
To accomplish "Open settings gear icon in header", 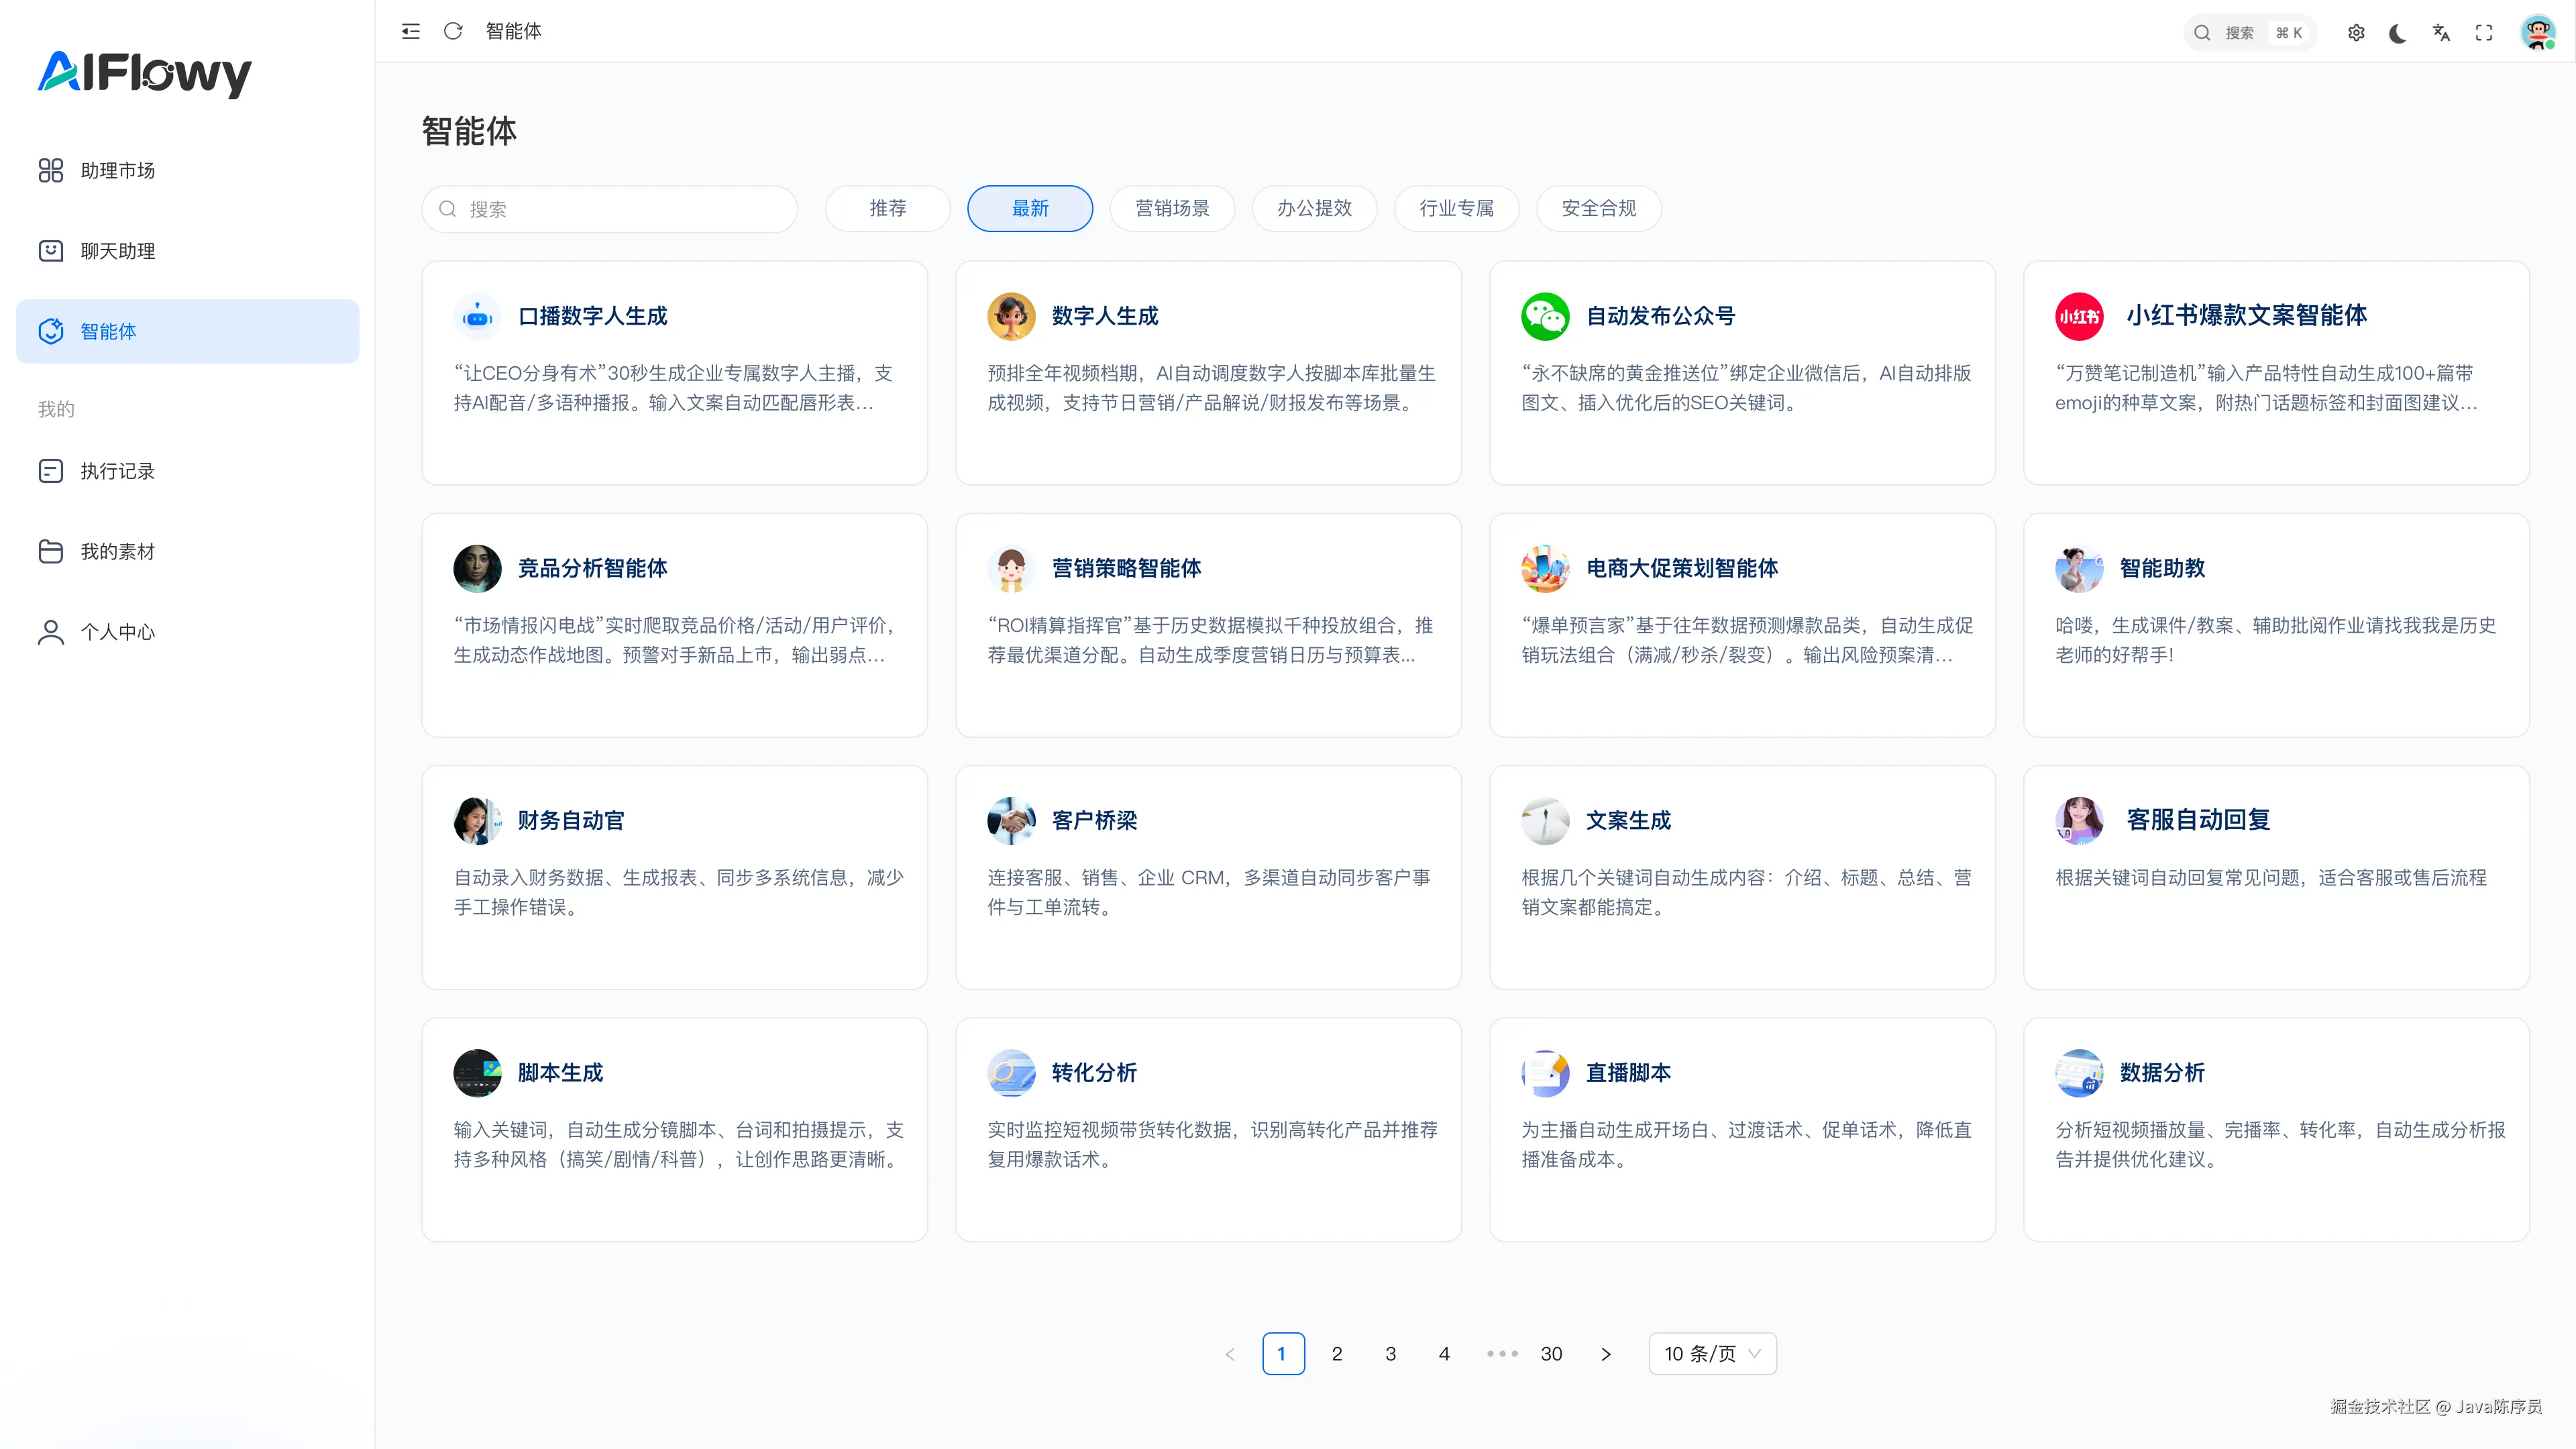I will click(x=2356, y=33).
